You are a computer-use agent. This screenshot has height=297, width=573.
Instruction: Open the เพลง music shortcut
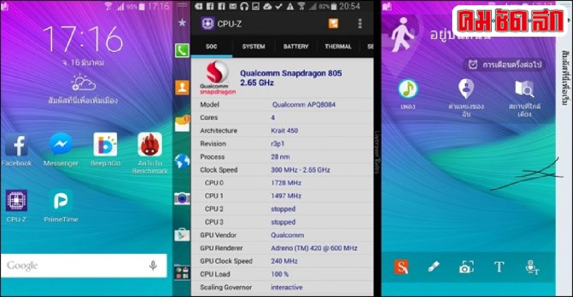[x=408, y=94]
